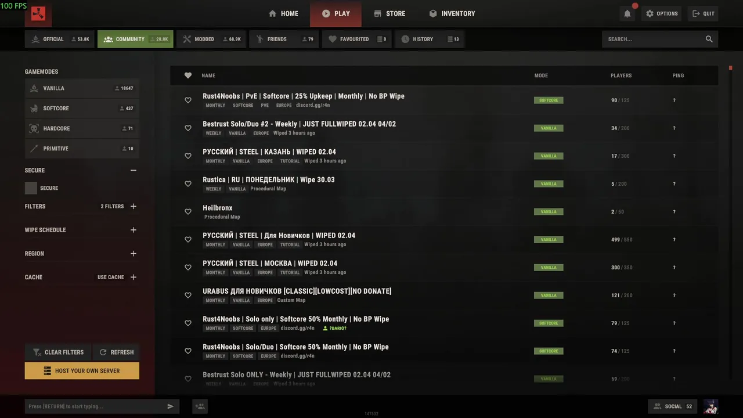Image resolution: width=743 pixels, height=418 pixels.
Task: Click Clear Filters button
Action: (x=57, y=352)
